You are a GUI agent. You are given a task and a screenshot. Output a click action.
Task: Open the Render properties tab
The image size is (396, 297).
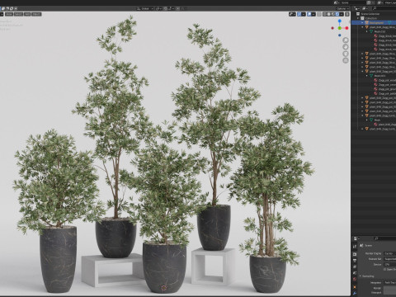pos(355,253)
